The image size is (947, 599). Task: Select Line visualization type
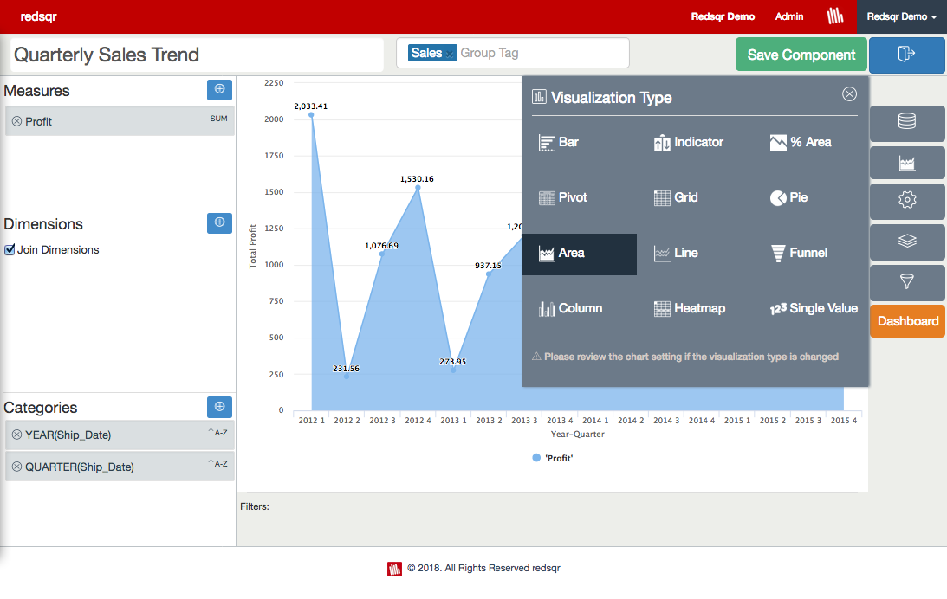click(x=676, y=254)
